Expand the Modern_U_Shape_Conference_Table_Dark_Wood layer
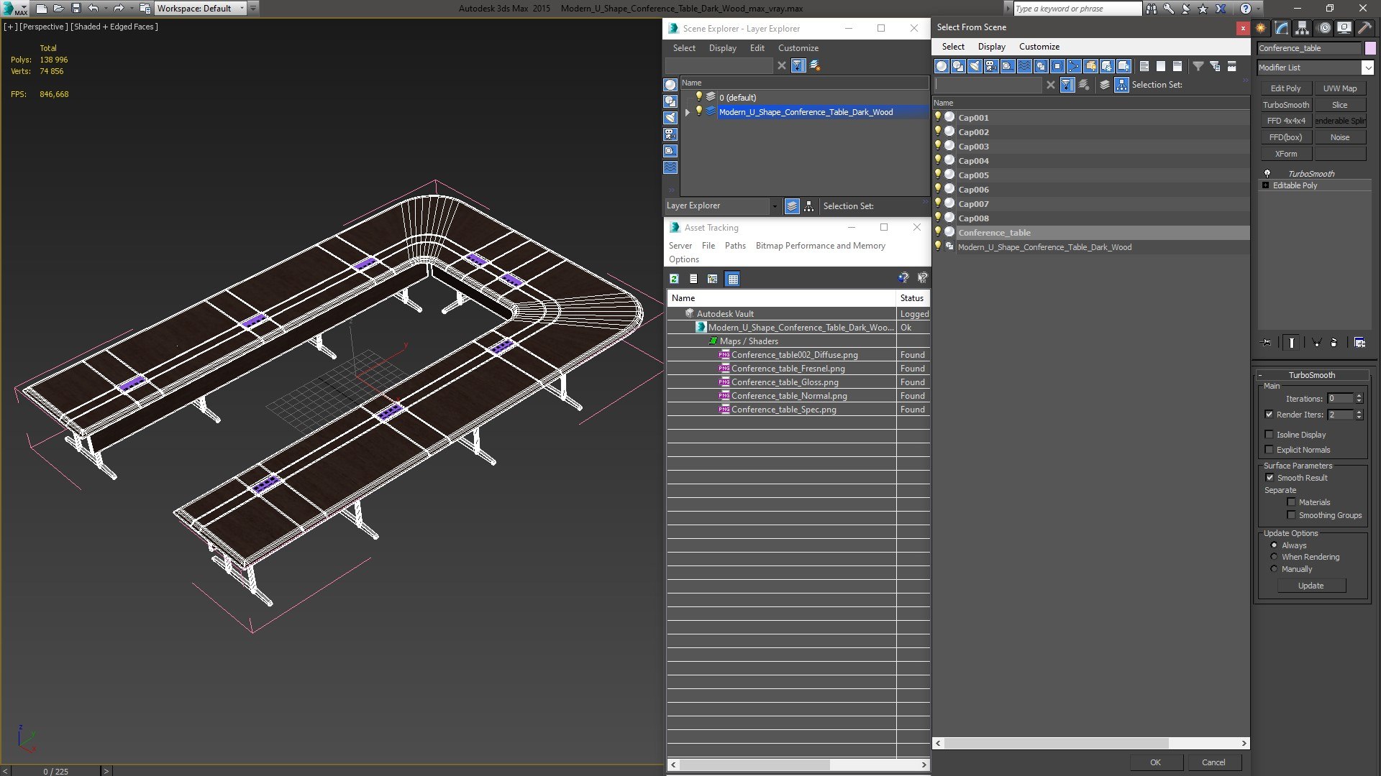1381x776 pixels. (x=688, y=112)
